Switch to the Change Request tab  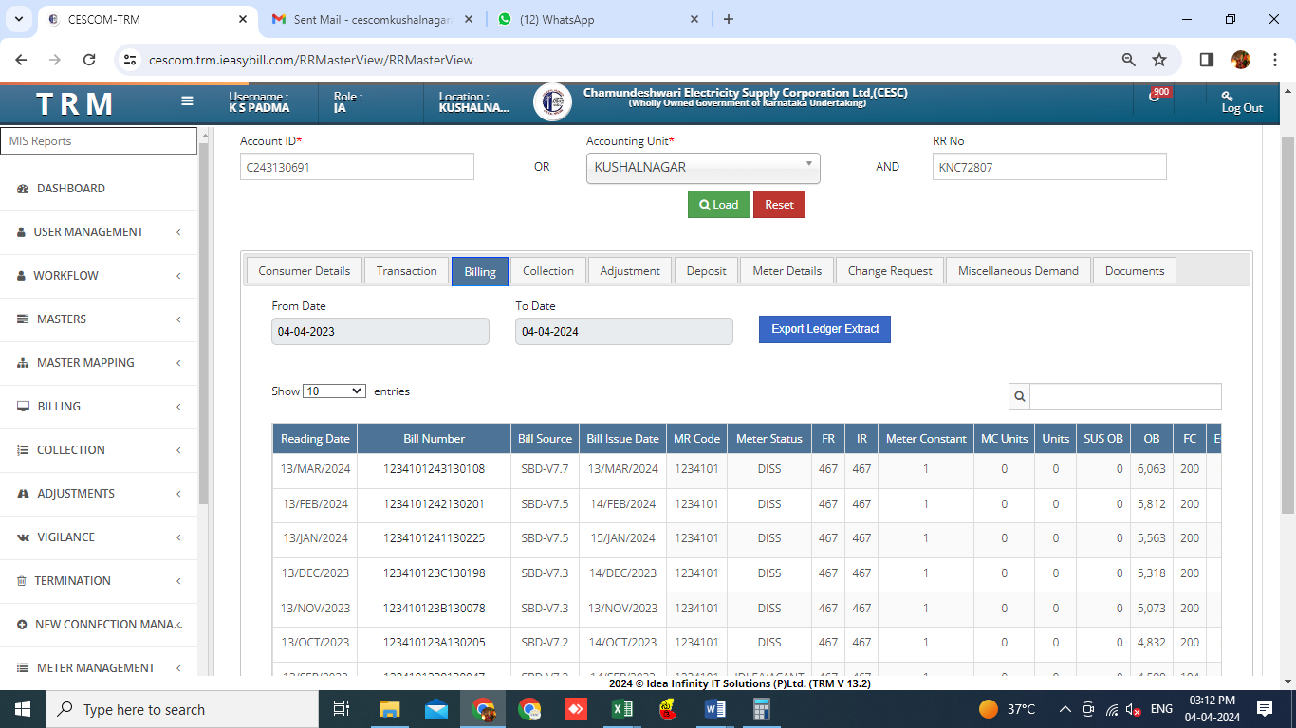890,271
